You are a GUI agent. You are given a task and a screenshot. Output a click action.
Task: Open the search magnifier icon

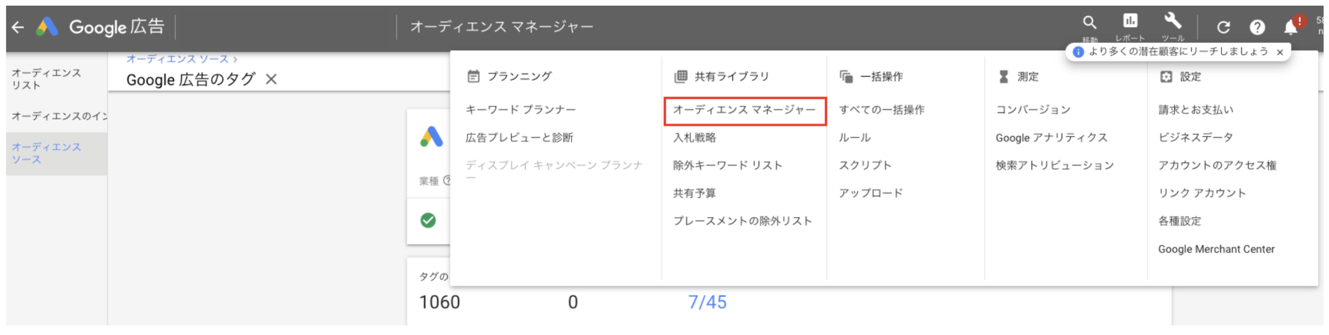[x=1089, y=23]
